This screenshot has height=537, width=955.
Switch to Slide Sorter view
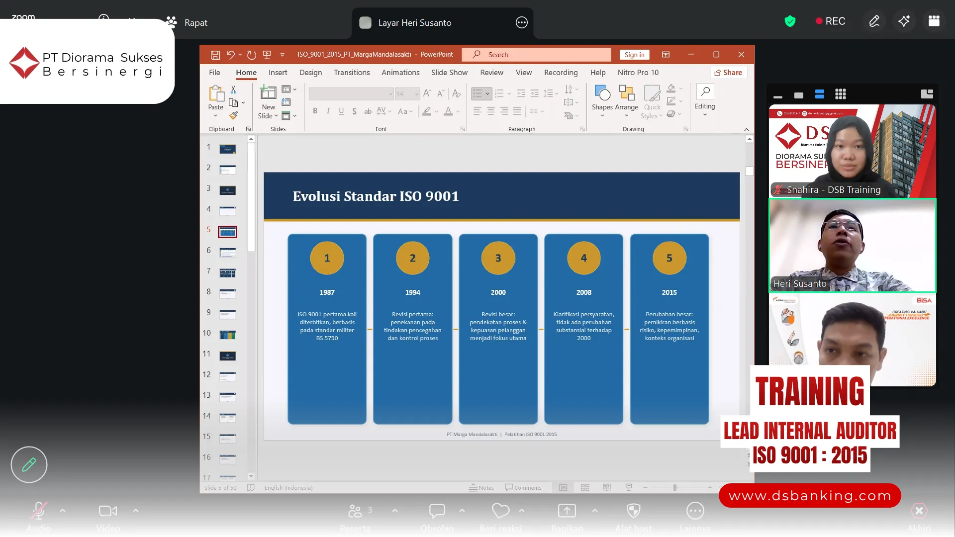(x=585, y=488)
